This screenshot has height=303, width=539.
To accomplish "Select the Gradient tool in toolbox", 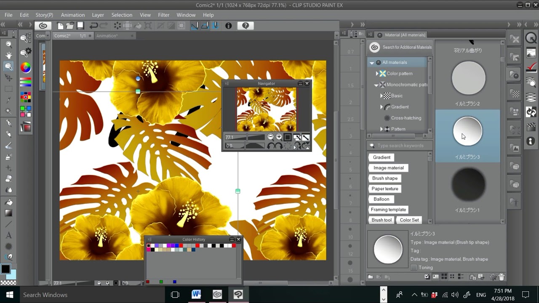I will pos(8,213).
